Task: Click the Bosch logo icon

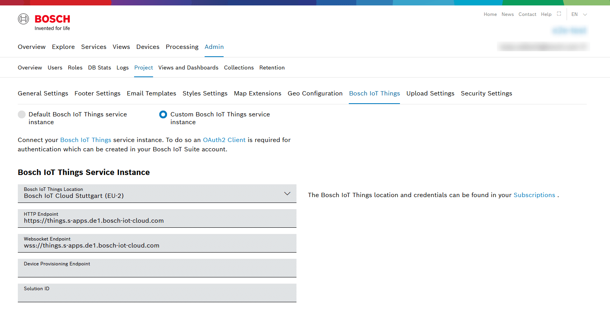Action: pyautogui.click(x=24, y=19)
